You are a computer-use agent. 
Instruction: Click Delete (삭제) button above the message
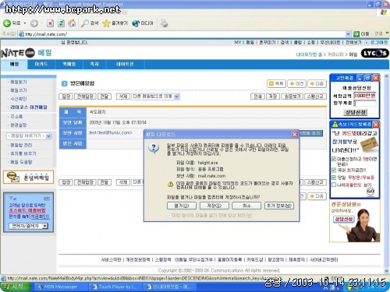(x=122, y=97)
